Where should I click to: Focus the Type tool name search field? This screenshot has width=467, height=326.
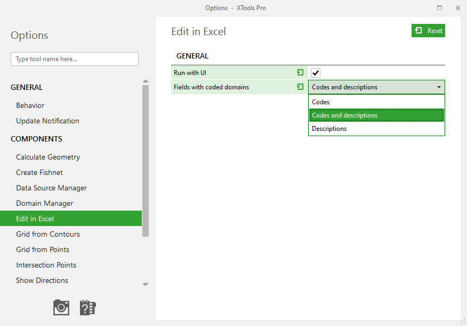tap(75, 59)
